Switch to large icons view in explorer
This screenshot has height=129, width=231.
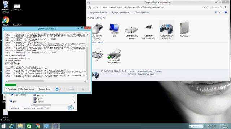[x=73, y=108]
